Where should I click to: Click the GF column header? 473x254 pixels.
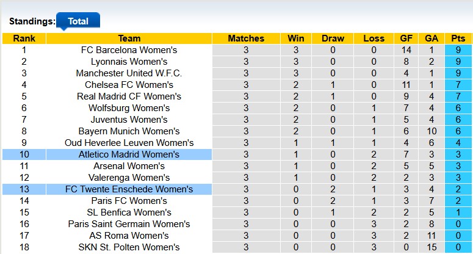[x=406, y=38]
